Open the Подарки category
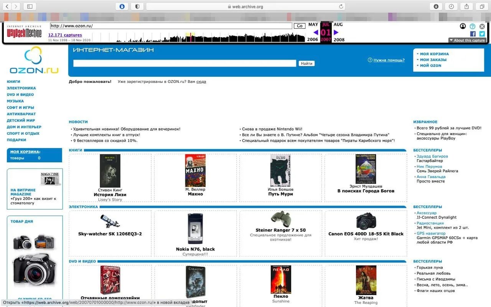 [x=16, y=140]
